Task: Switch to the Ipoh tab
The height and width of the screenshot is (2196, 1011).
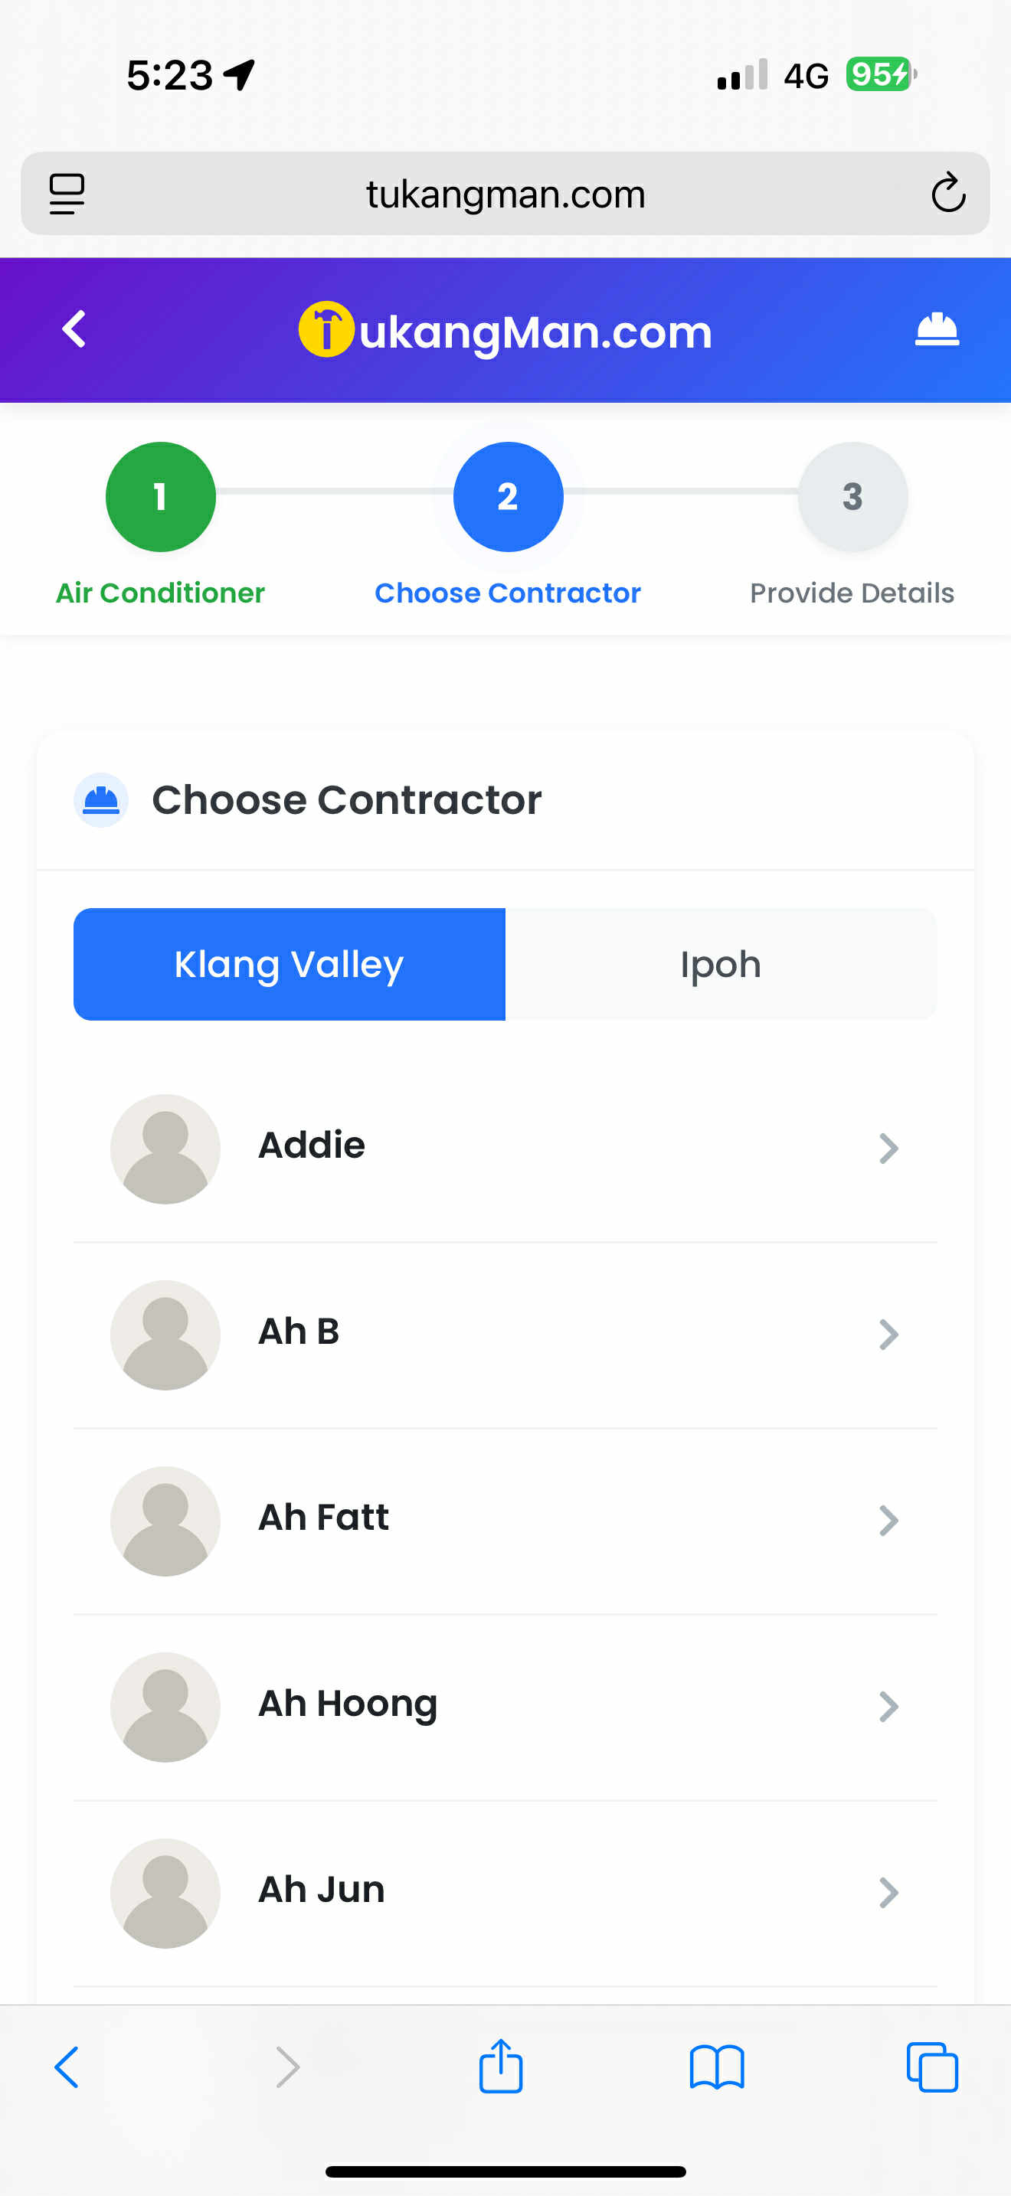Action: coord(720,964)
